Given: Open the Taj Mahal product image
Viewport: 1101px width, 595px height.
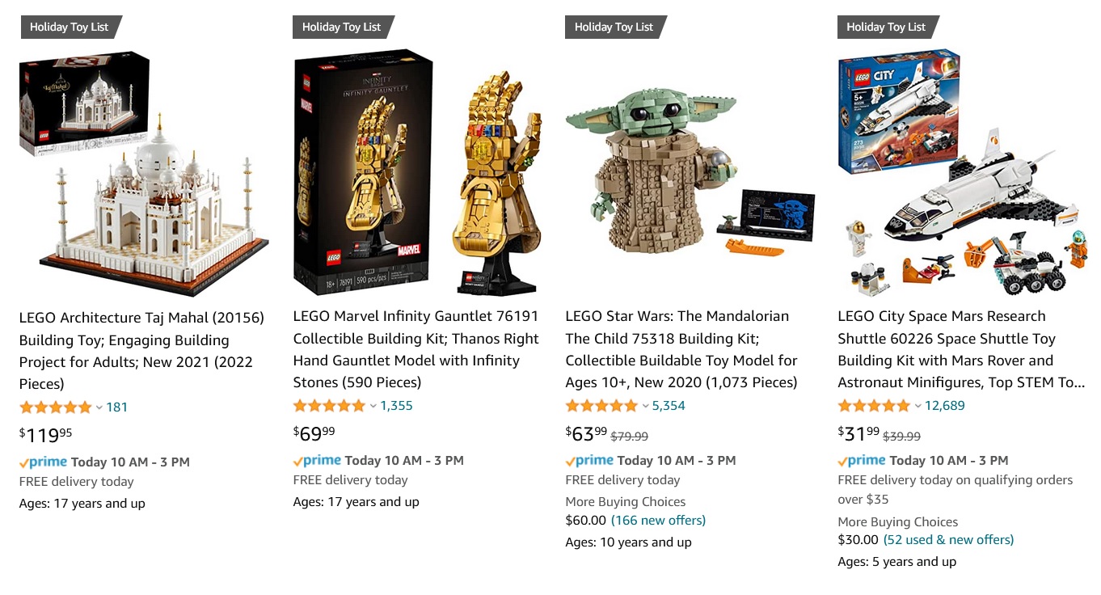Looking at the screenshot, I should (144, 172).
